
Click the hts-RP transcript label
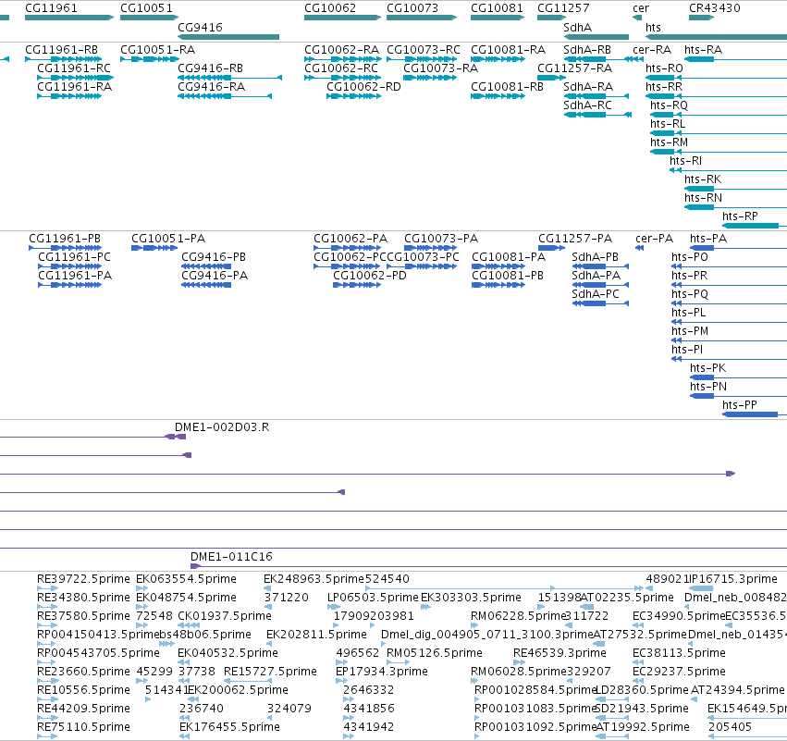tap(740, 216)
